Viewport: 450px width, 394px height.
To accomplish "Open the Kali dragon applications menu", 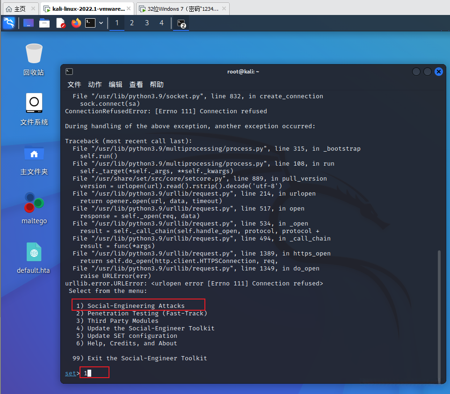I will 9,23.
